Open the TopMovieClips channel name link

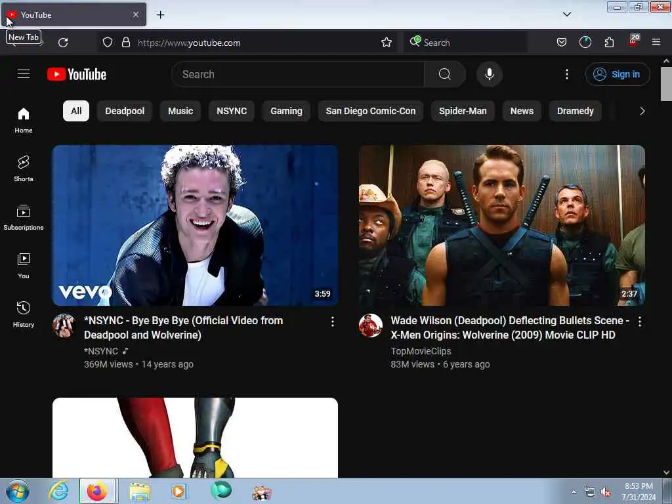(x=421, y=351)
